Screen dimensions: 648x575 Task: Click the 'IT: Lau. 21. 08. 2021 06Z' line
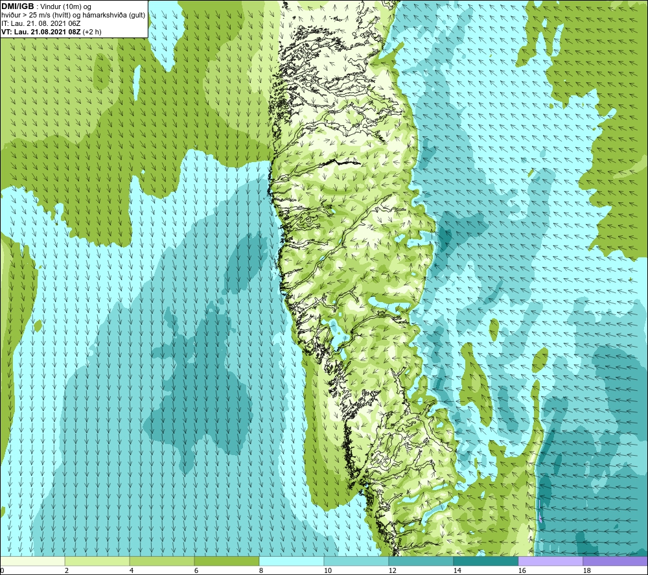(40, 23)
